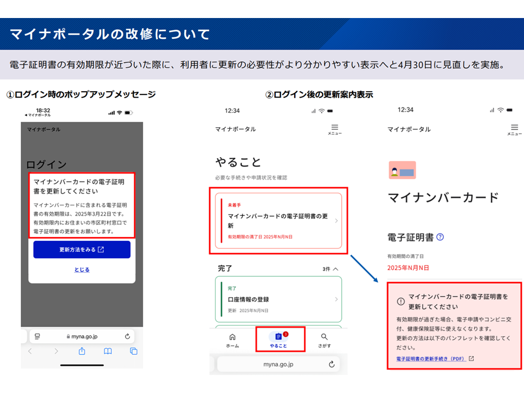
Task: Click 必要な手続きや申請状況を確認 subtitle
Action: [251, 177]
